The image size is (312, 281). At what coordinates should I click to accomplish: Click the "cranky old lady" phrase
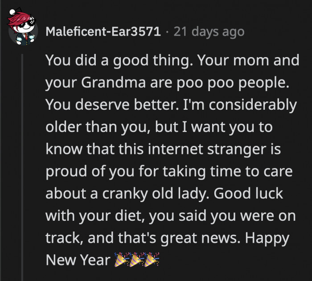160,193
